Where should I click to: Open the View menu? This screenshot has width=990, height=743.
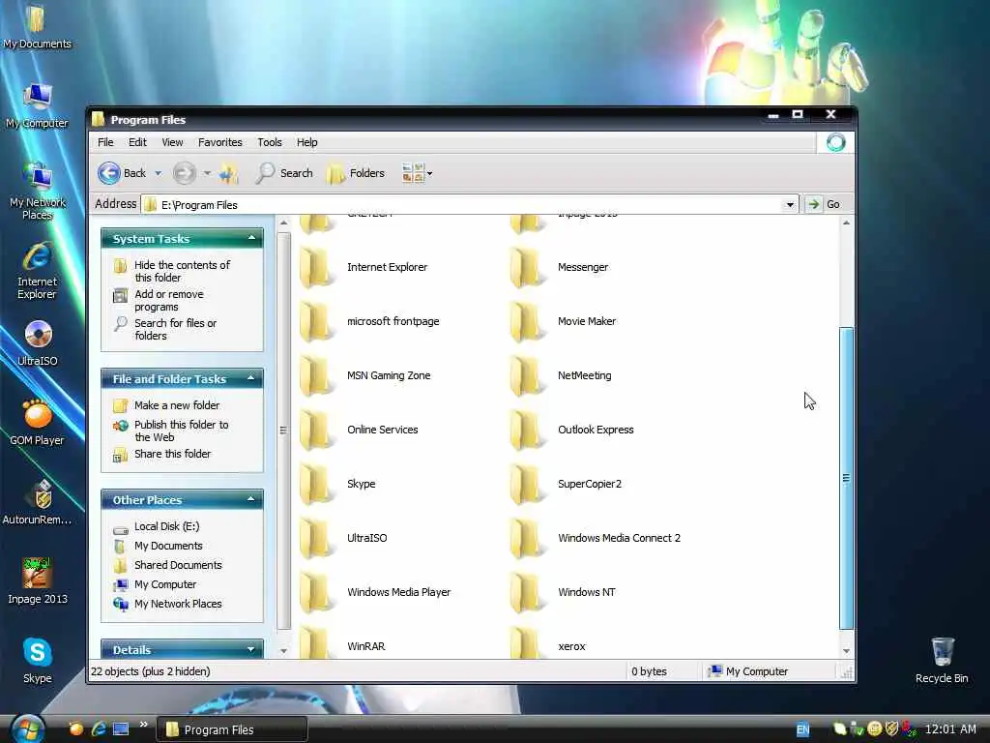pyautogui.click(x=172, y=142)
